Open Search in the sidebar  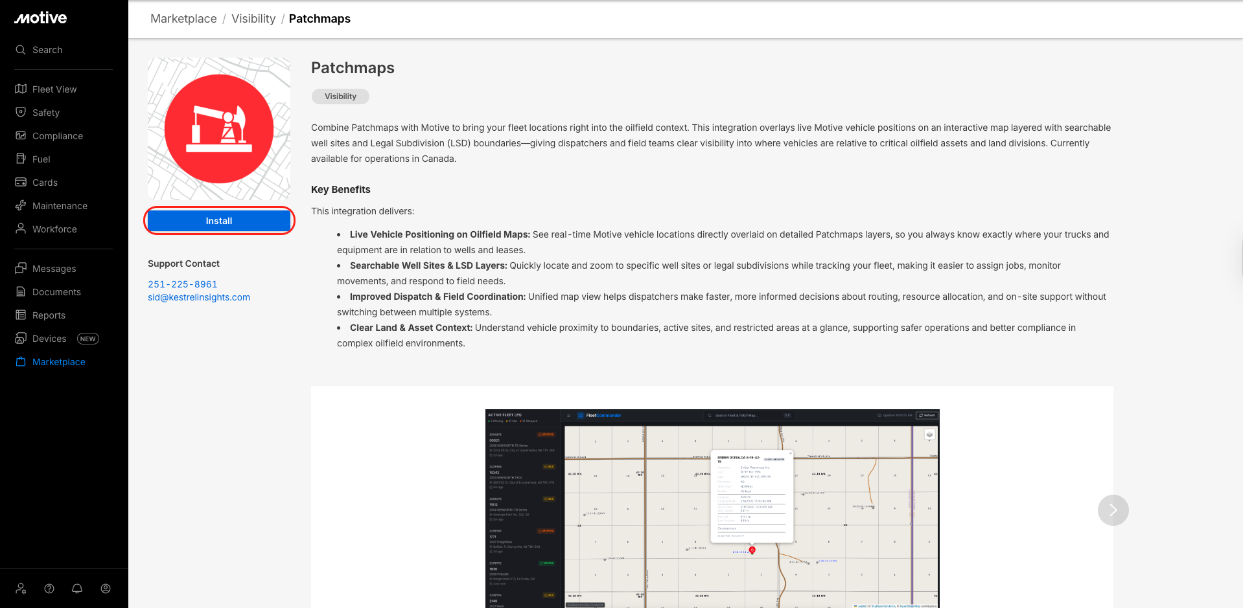[x=47, y=50]
